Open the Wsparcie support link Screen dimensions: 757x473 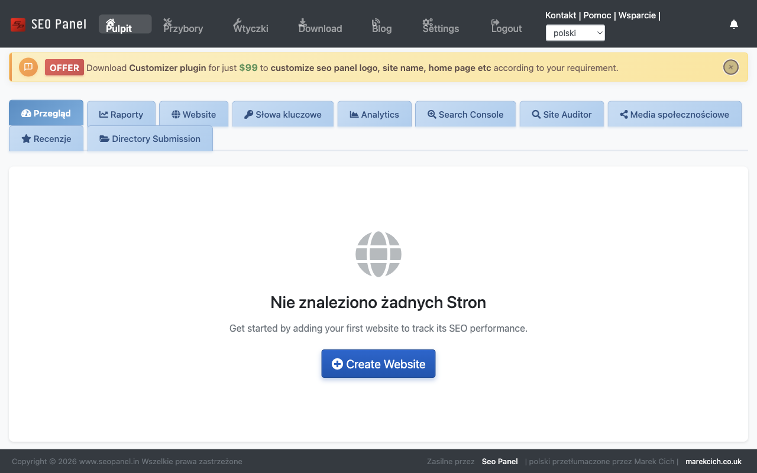coord(637,15)
